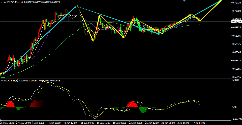This screenshot has width=242, height=125.
Task: Click the 1 Jun 08:00 time label
Action: tap(38, 123)
